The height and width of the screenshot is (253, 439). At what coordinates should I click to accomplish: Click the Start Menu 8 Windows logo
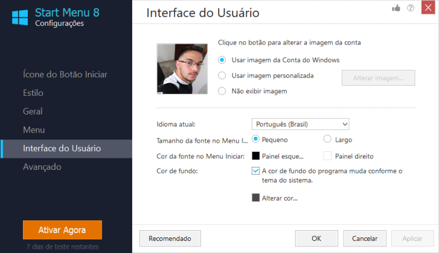[x=20, y=17]
